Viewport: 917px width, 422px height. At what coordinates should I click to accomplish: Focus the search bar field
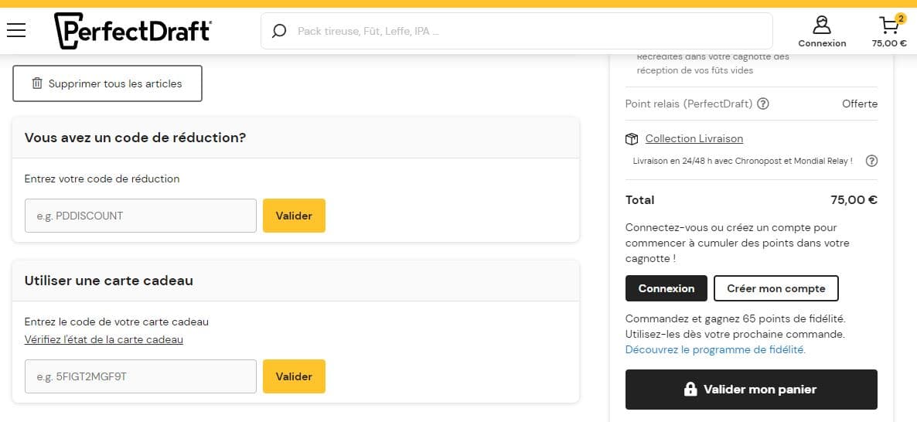526,32
